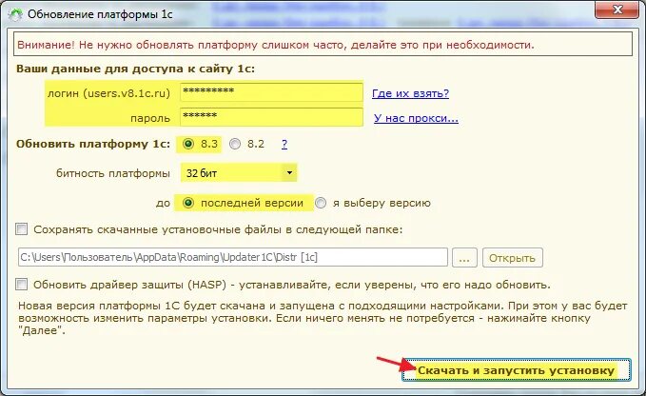Click 'Скачать и запустить установку' button

(517, 369)
